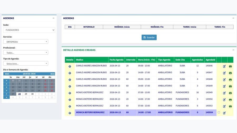Click the Guardar button
The width and height of the screenshot is (237, 133).
(x=149, y=37)
